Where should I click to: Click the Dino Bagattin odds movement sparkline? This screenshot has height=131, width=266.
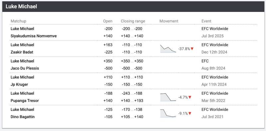click(x=168, y=113)
